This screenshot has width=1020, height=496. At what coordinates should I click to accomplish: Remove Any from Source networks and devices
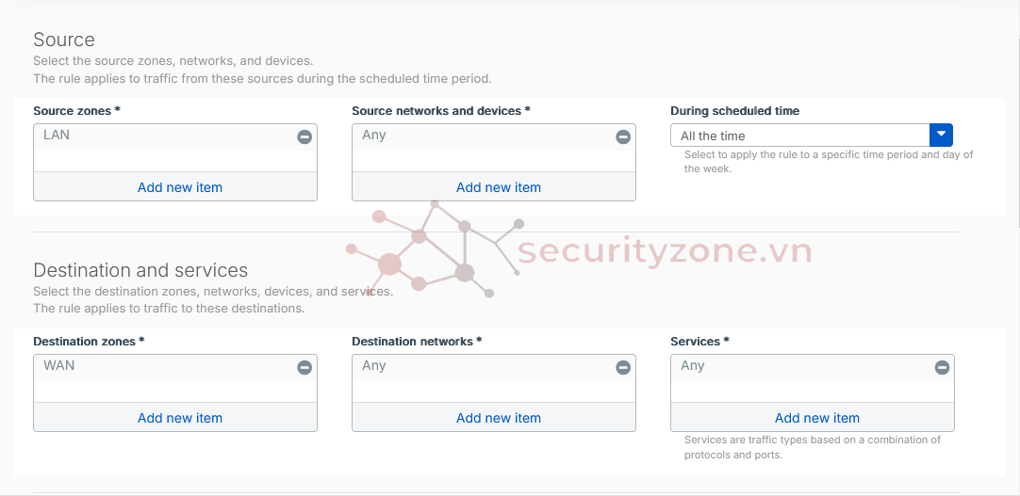pyautogui.click(x=623, y=136)
